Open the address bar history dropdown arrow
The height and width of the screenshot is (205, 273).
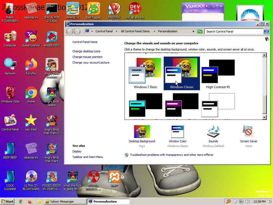[193, 31]
